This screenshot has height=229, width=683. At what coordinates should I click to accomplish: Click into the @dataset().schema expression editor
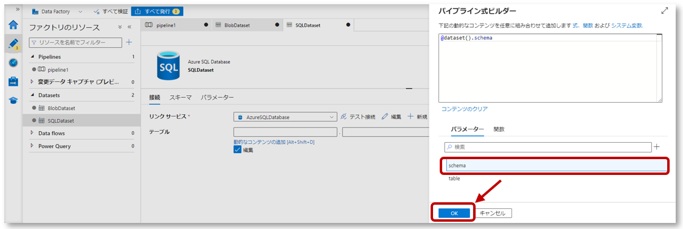click(x=550, y=68)
